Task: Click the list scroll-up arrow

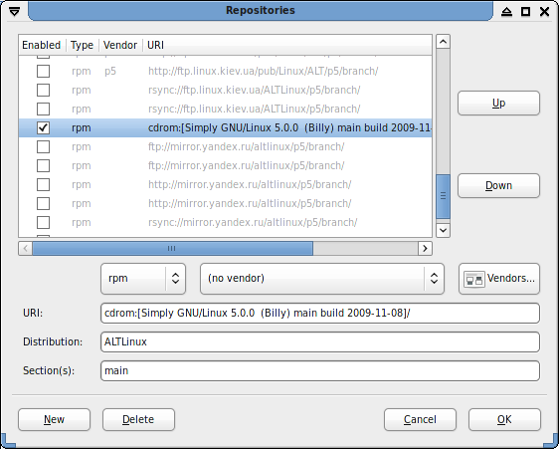Action: 444,42
